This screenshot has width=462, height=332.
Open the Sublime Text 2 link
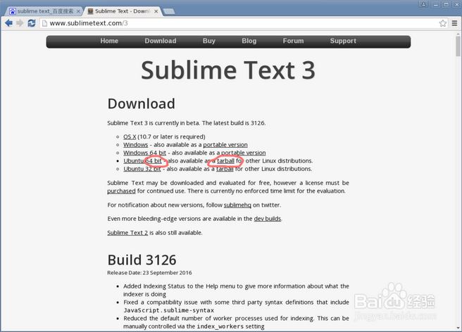coord(127,233)
